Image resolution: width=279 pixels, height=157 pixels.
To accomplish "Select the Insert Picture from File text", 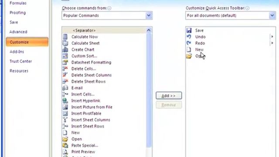I will (92, 107).
